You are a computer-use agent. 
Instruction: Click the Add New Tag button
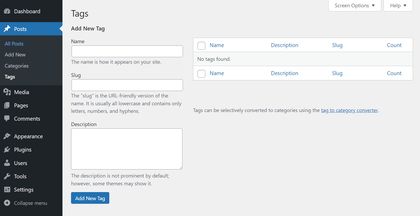(90, 198)
